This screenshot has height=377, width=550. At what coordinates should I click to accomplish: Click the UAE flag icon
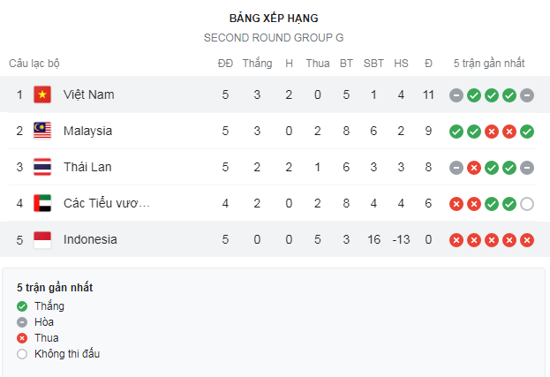point(42,203)
